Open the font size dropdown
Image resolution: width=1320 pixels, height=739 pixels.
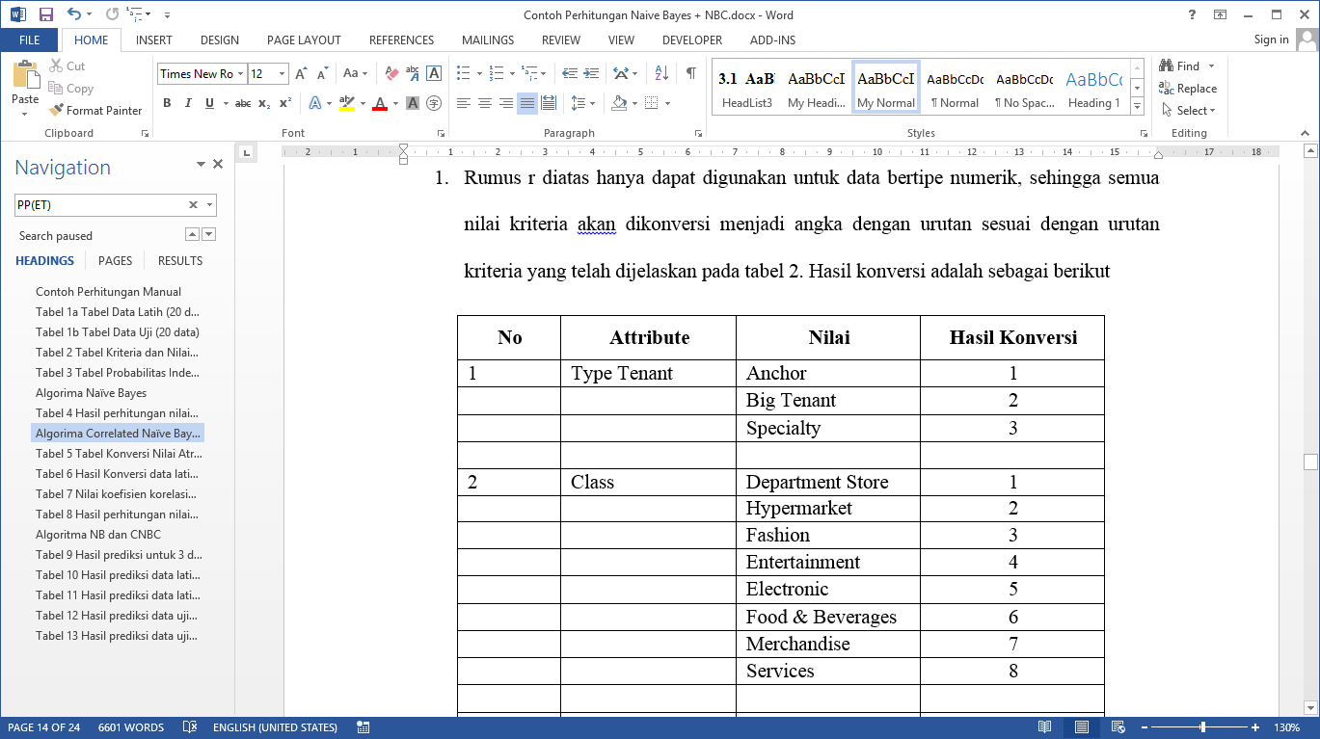283,74
